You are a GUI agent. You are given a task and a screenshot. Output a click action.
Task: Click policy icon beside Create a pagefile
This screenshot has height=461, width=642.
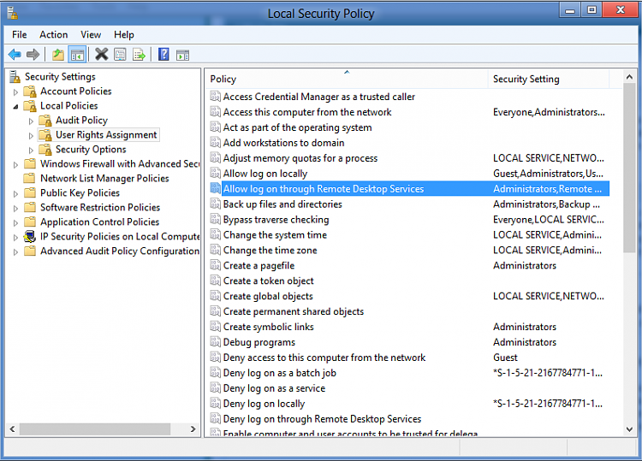[216, 265]
